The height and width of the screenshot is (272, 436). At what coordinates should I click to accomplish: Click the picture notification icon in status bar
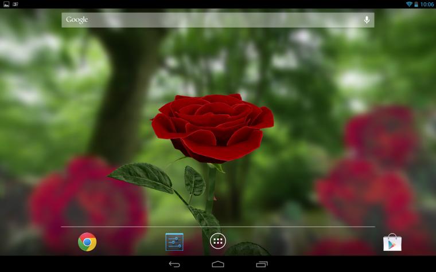pos(6,4)
